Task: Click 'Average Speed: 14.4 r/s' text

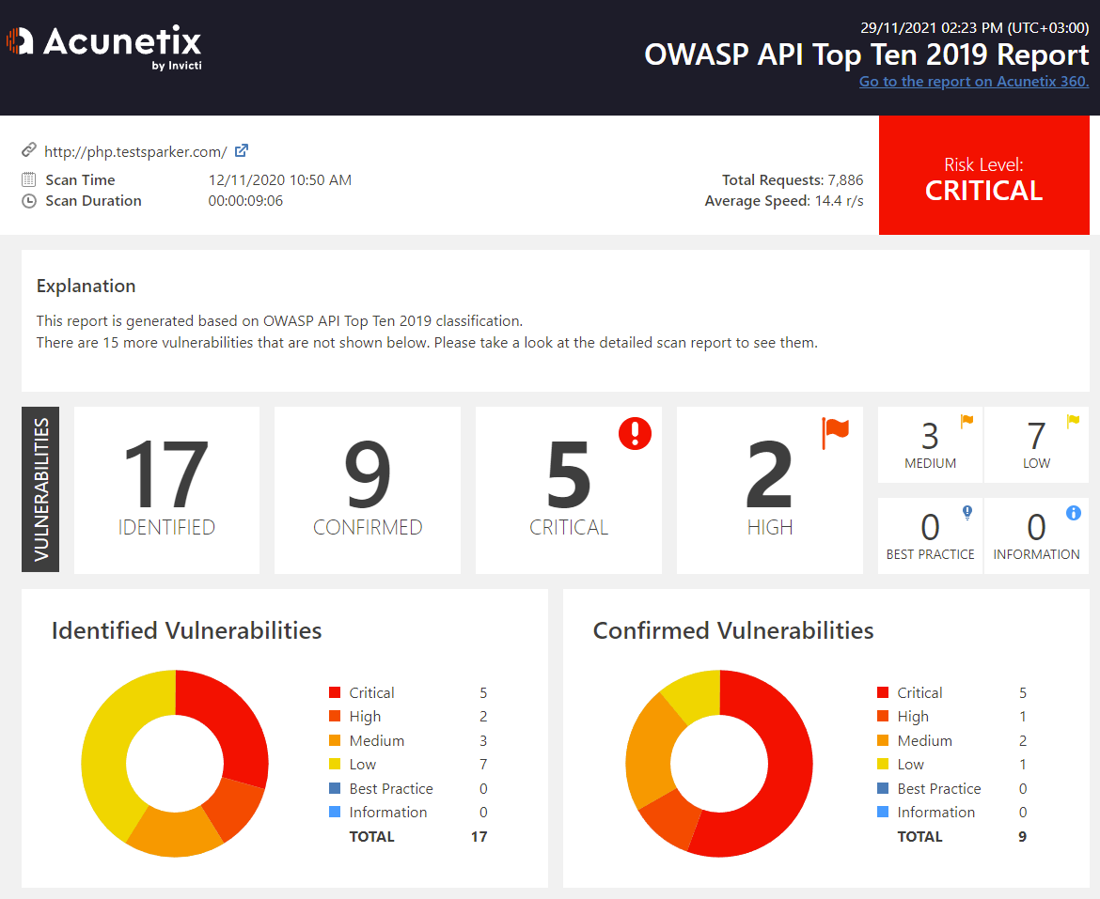Action: coord(783,201)
